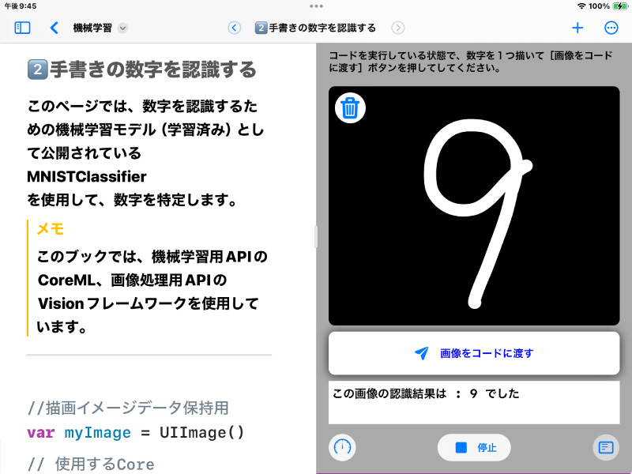
Task: Grab the split view divider handle
Action: (315, 236)
